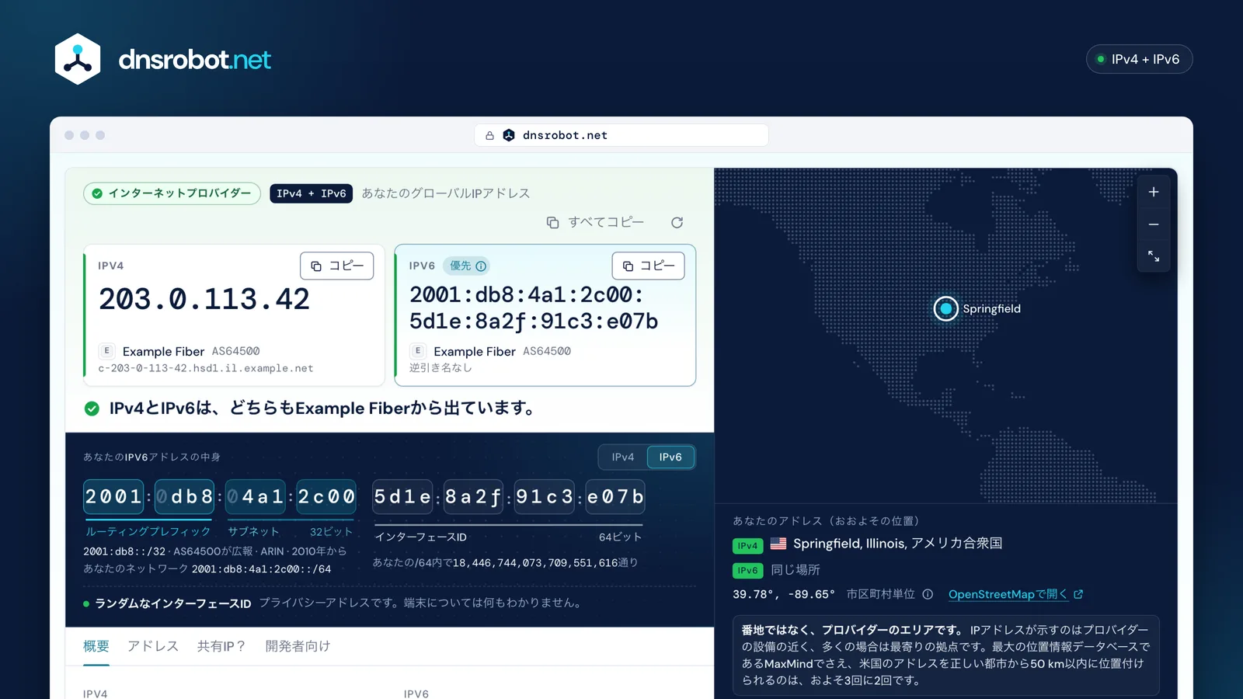Click the dnsrobot.net address bar field
Screen dimensions: 1243x699
pos(621,135)
